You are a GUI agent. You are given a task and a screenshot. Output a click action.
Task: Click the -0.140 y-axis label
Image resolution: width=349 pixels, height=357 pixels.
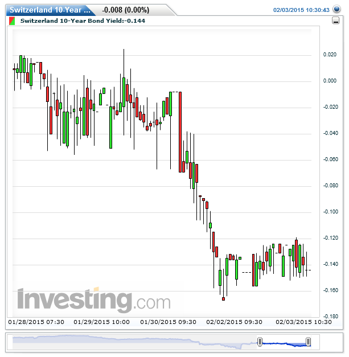pos(331,264)
